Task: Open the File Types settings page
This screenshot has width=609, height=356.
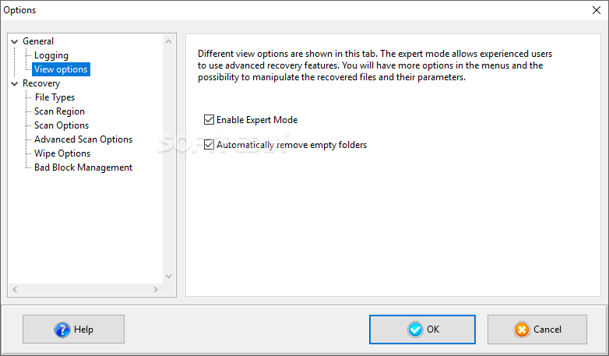Action: pos(55,97)
